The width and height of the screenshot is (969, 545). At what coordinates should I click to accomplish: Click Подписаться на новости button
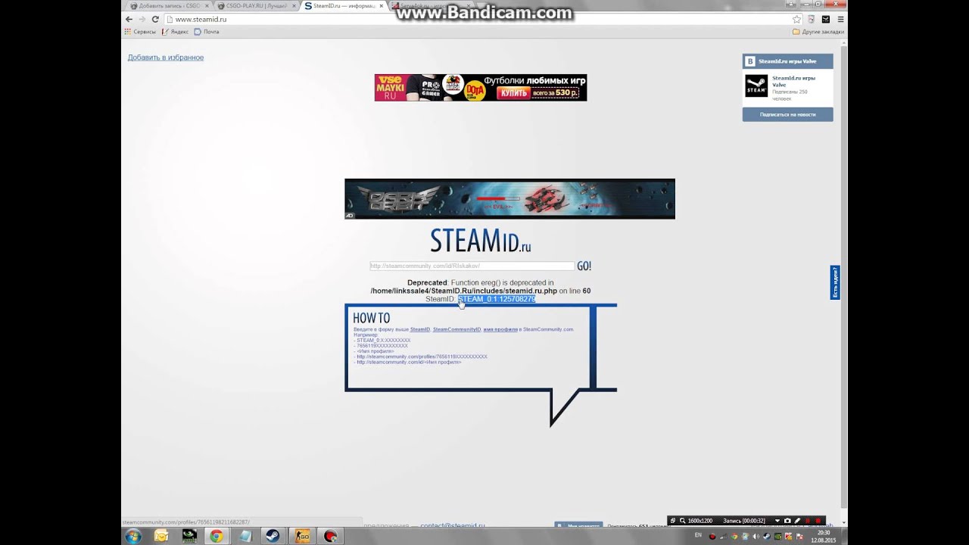coord(787,114)
